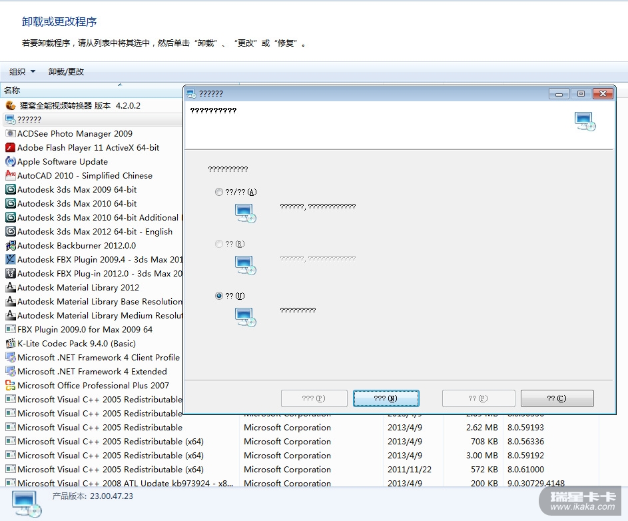This screenshot has width=628, height=521.
Task: Click the Microsoft Office Professional Plus icon
Action: 11,386
